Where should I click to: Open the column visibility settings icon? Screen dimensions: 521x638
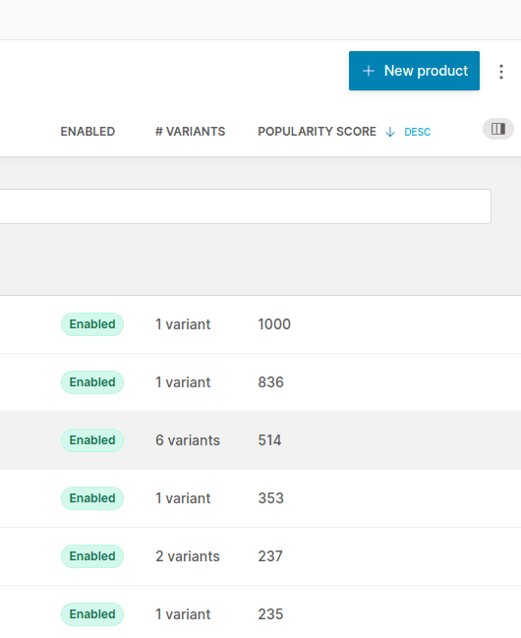[x=498, y=129]
